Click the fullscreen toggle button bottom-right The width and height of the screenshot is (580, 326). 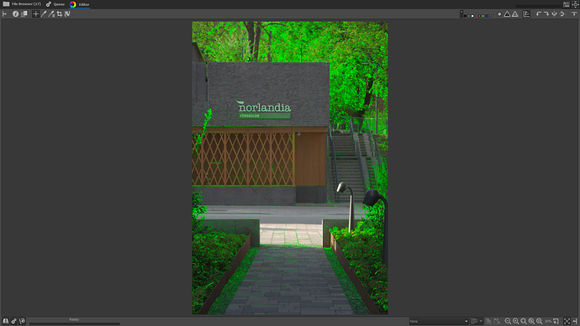click(567, 321)
